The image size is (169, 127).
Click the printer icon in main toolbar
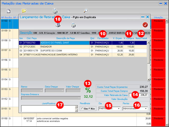point(55,11)
